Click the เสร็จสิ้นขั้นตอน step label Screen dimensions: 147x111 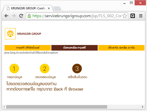coord(77,77)
